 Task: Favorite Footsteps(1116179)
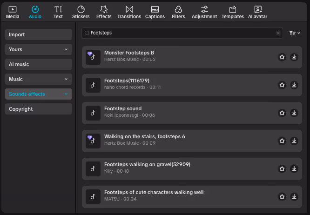(x=282, y=85)
